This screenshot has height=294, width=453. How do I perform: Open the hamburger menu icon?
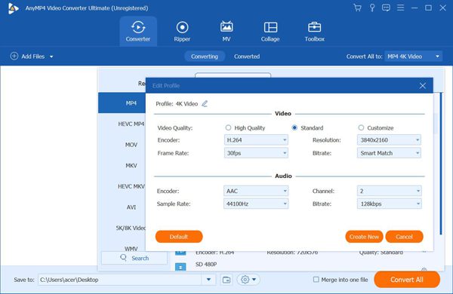tap(400, 8)
